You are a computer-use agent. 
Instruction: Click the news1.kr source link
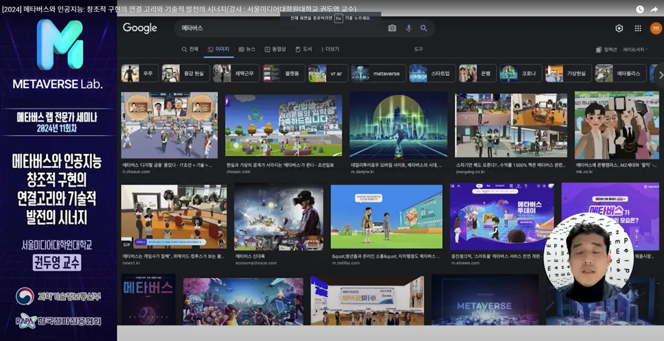[131, 263]
